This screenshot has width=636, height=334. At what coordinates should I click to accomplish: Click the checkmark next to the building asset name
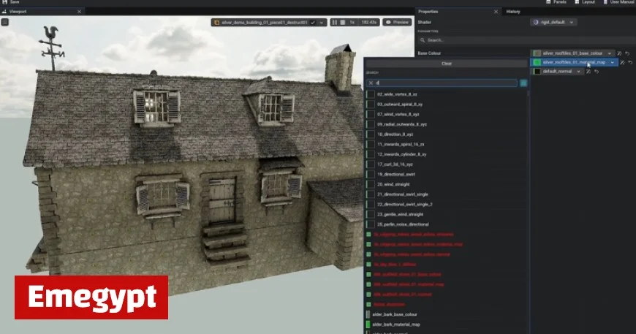[x=313, y=23]
